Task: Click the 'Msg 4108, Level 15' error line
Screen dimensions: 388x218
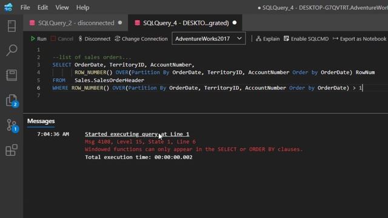Action: [x=140, y=142]
